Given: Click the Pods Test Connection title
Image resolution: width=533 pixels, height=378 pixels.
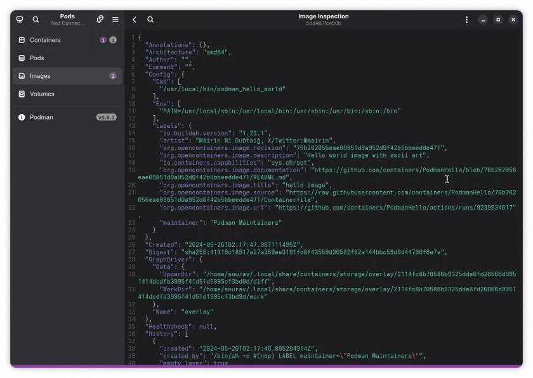Looking at the screenshot, I should [x=67, y=20].
